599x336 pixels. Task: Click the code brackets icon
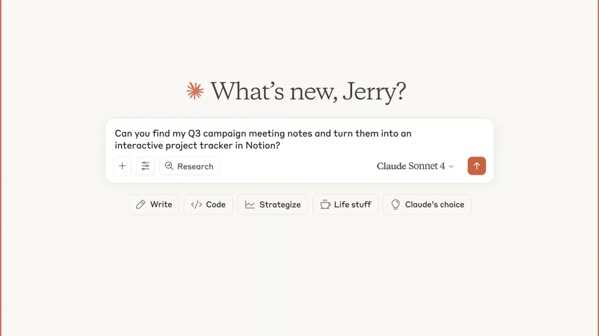click(x=196, y=204)
